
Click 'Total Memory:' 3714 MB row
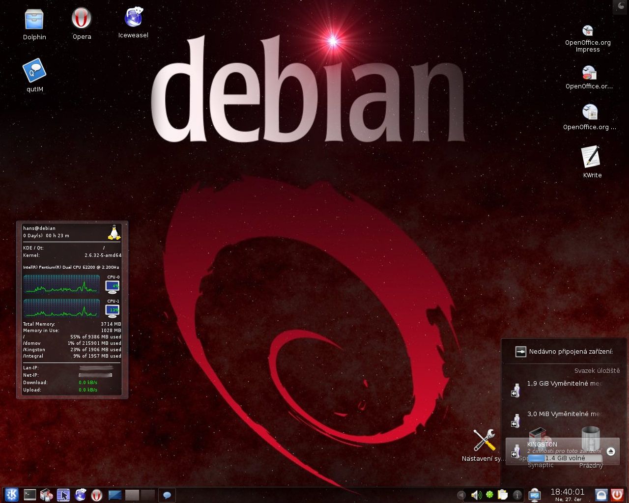coord(72,324)
